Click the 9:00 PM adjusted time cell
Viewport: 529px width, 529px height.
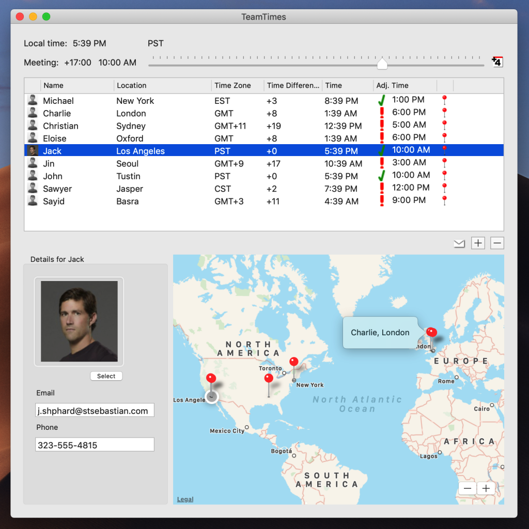(x=409, y=200)
